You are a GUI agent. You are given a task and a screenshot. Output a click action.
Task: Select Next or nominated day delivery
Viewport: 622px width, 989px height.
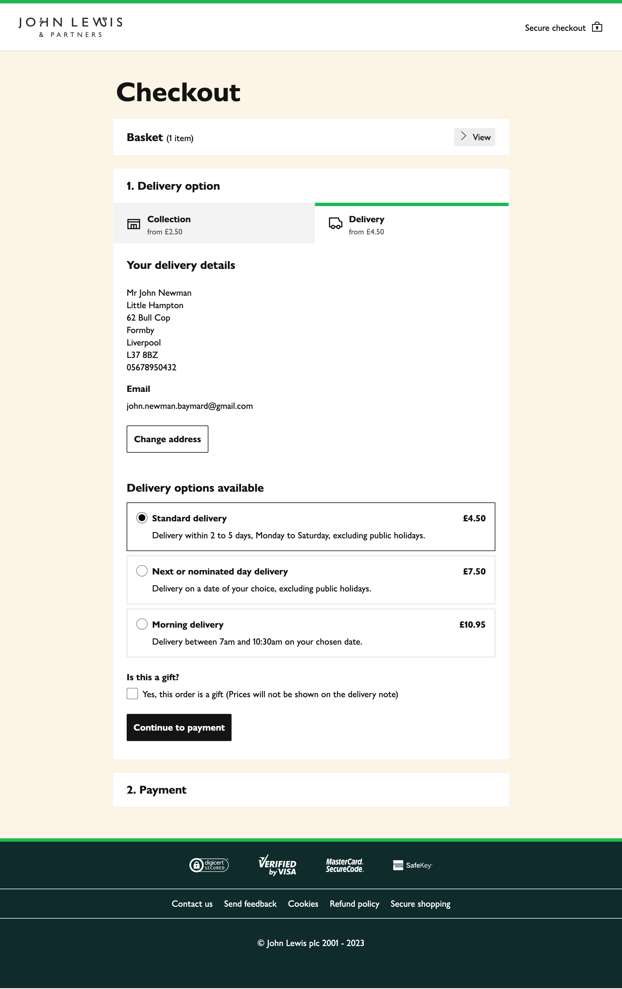coord(142,571)
